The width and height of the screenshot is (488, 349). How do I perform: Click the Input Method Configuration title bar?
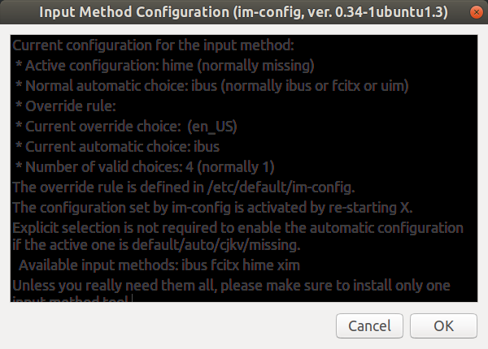coord(243,12)
